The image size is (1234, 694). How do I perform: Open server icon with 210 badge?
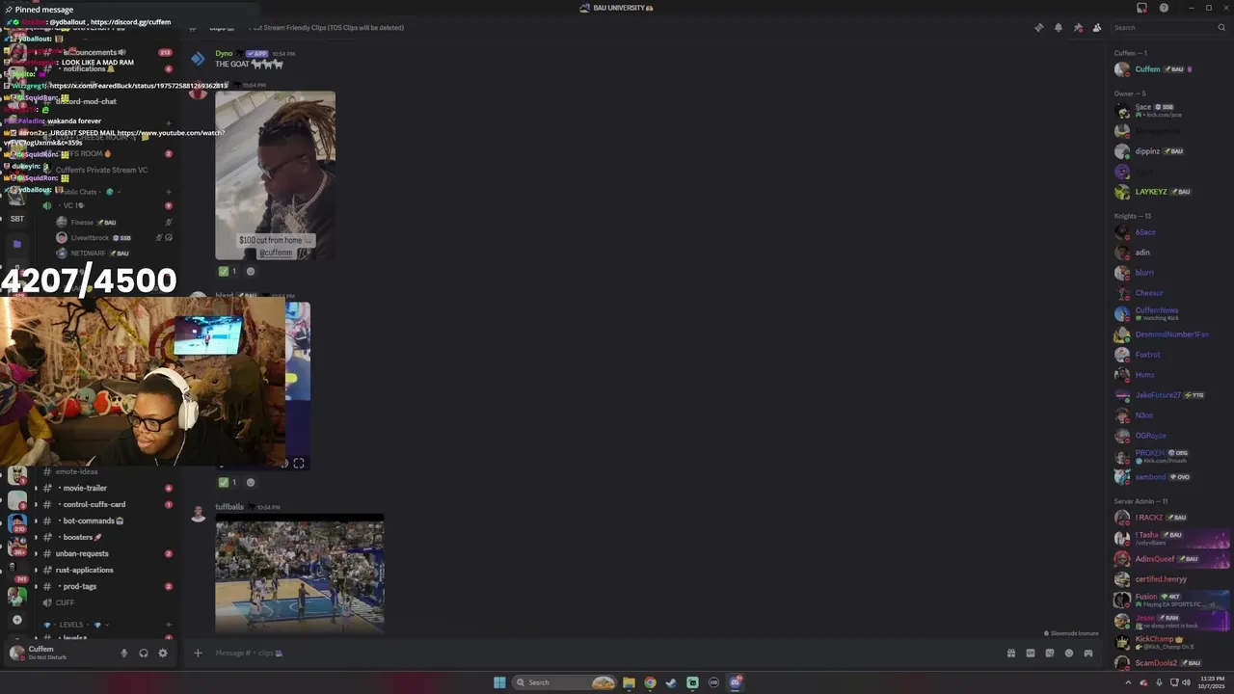coord(17,523)
